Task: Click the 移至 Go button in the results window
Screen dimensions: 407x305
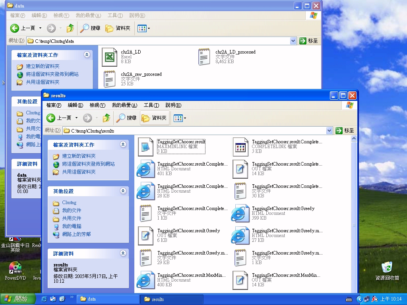Action: click(345, 130)
